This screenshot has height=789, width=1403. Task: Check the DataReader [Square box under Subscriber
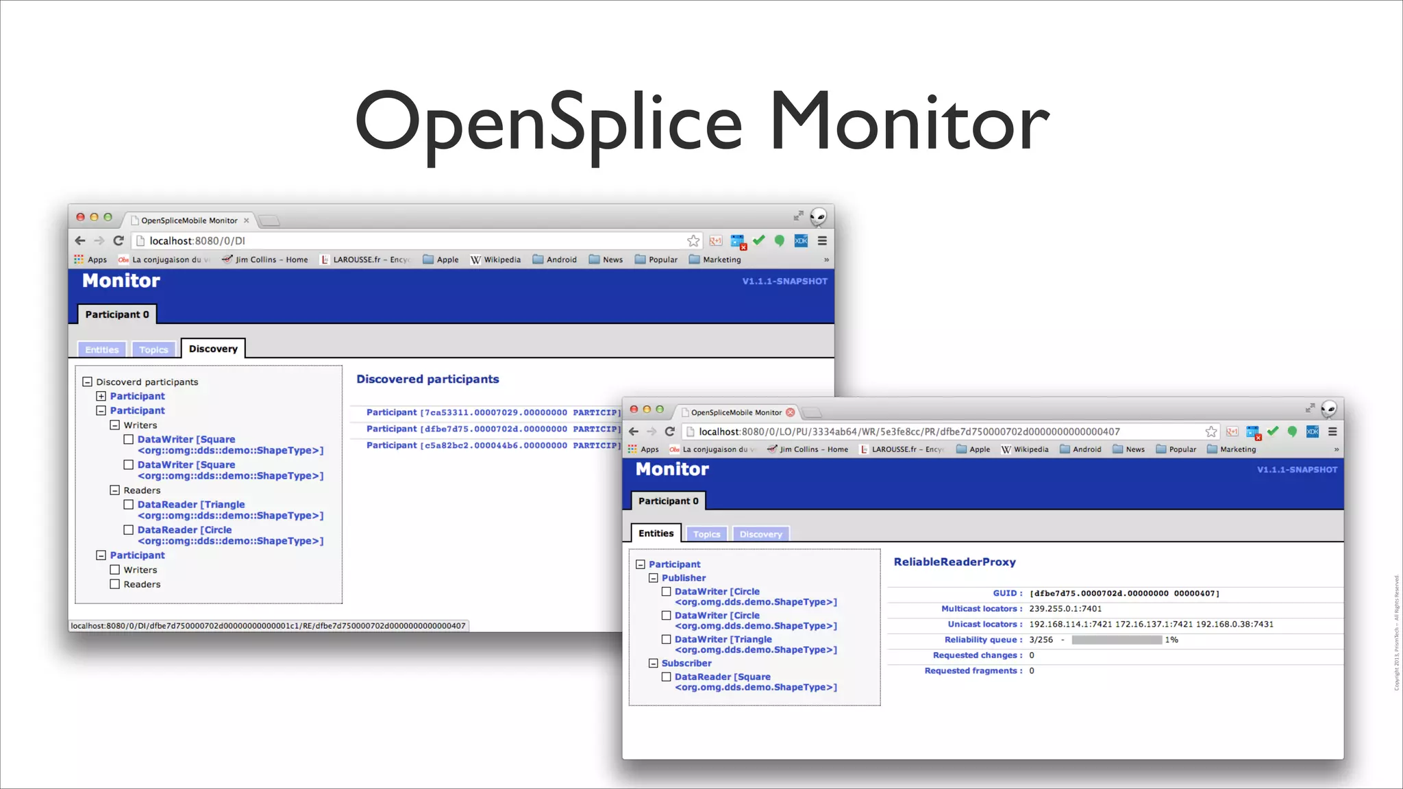(x=666, y=677)
